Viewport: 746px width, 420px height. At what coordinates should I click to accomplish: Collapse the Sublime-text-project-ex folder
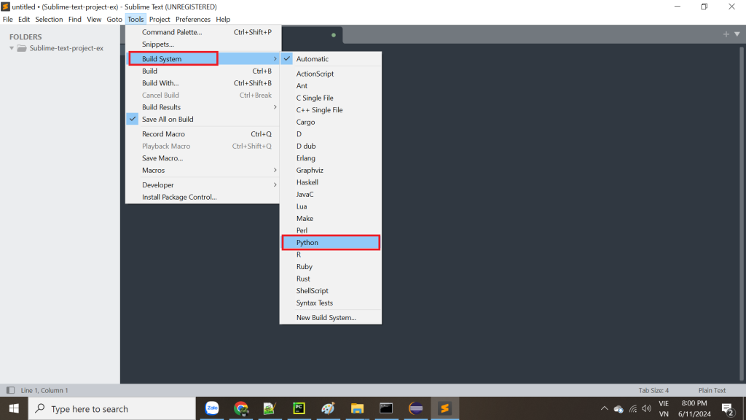[12, 48]
